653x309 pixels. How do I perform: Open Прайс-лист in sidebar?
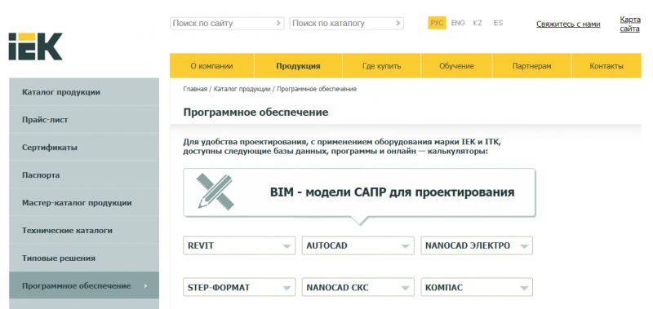tap(84, 120)
